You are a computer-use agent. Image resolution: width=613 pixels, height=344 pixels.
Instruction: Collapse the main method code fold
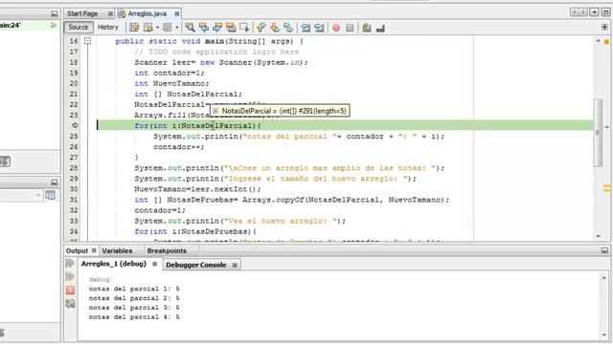click(x=87, y=40)
